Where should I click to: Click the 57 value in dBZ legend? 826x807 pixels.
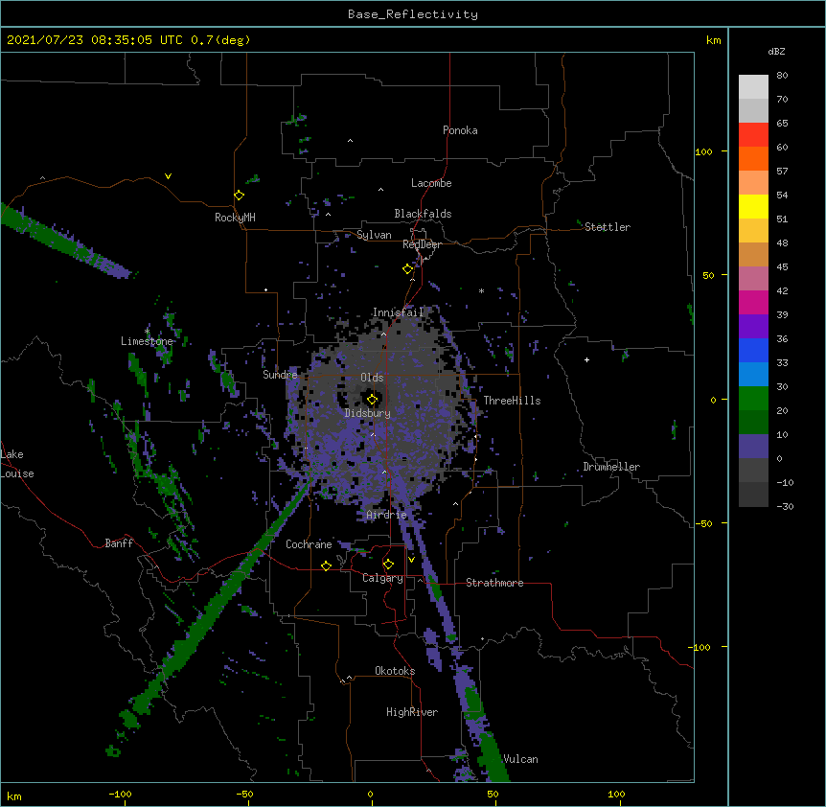pos(782,172)
